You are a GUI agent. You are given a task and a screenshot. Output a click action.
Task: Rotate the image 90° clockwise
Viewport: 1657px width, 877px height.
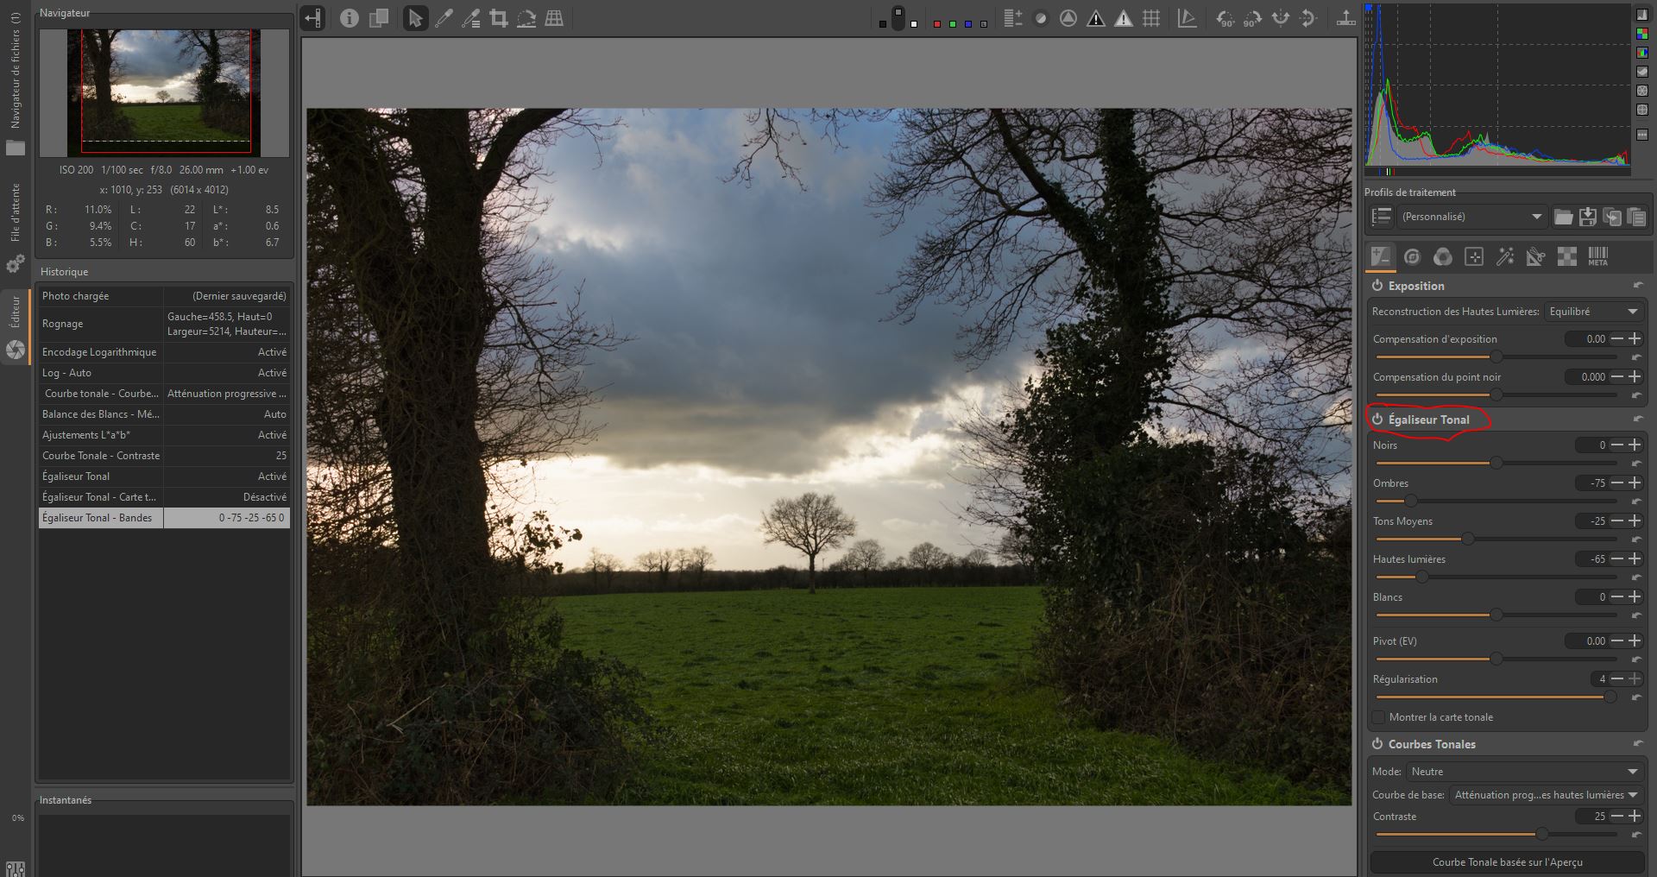[x=1251, y=18]
